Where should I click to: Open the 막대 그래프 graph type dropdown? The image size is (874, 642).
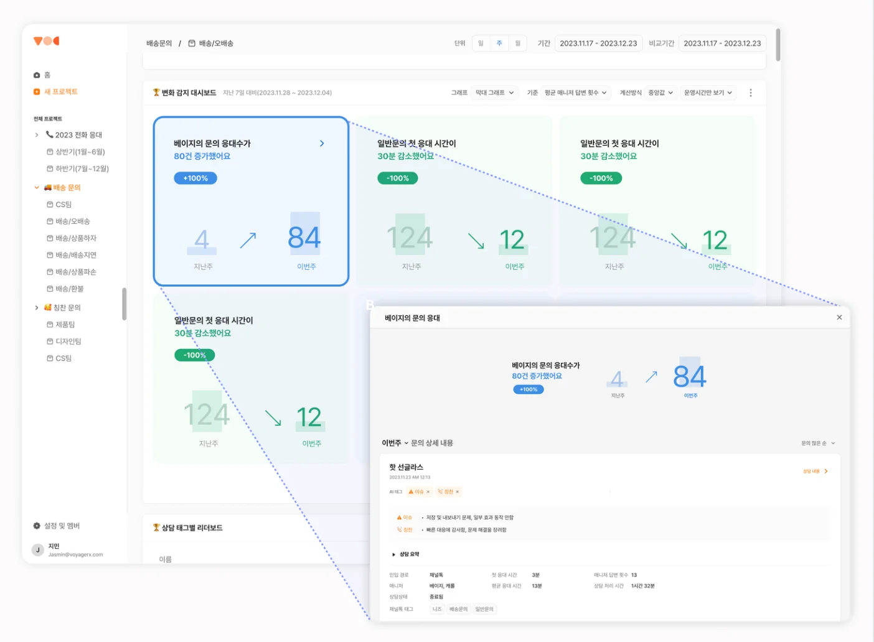[x=495, y=93]
